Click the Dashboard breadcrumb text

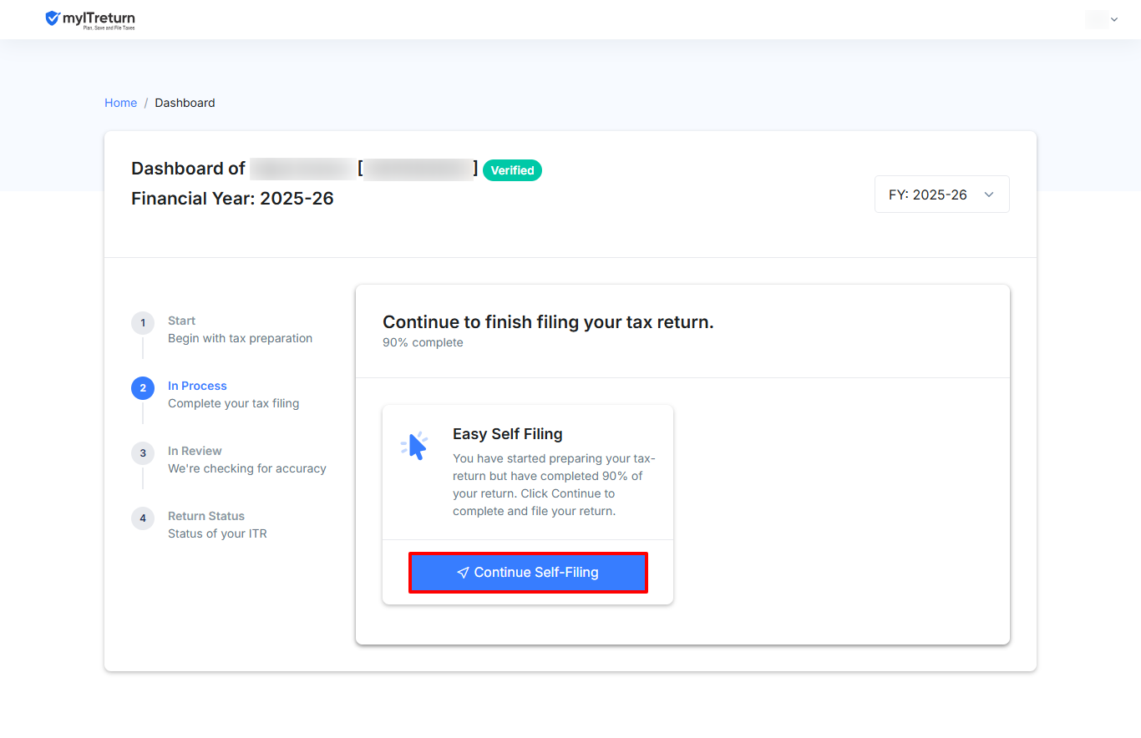coord(185,103)
